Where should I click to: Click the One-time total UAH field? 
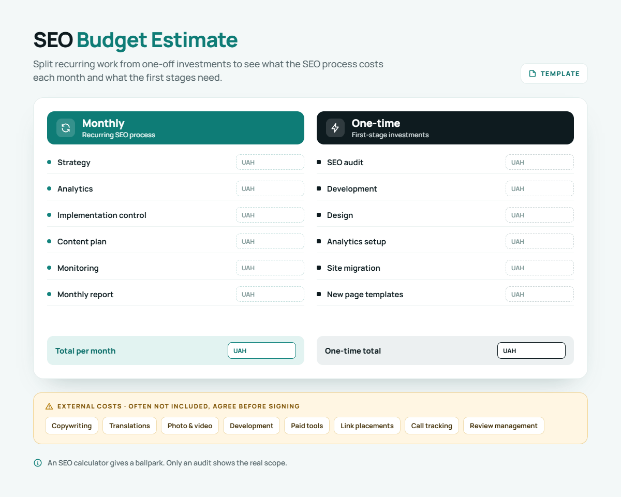(x=531, y=350)
